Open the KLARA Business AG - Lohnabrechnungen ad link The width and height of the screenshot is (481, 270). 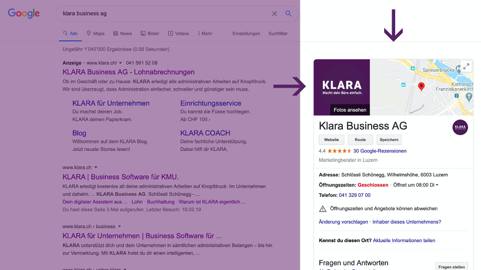click(x=129, y=72)
